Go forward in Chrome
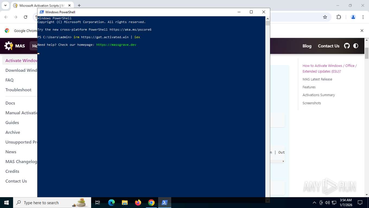The height and width of the screenshot is (208, 369). 16,17
